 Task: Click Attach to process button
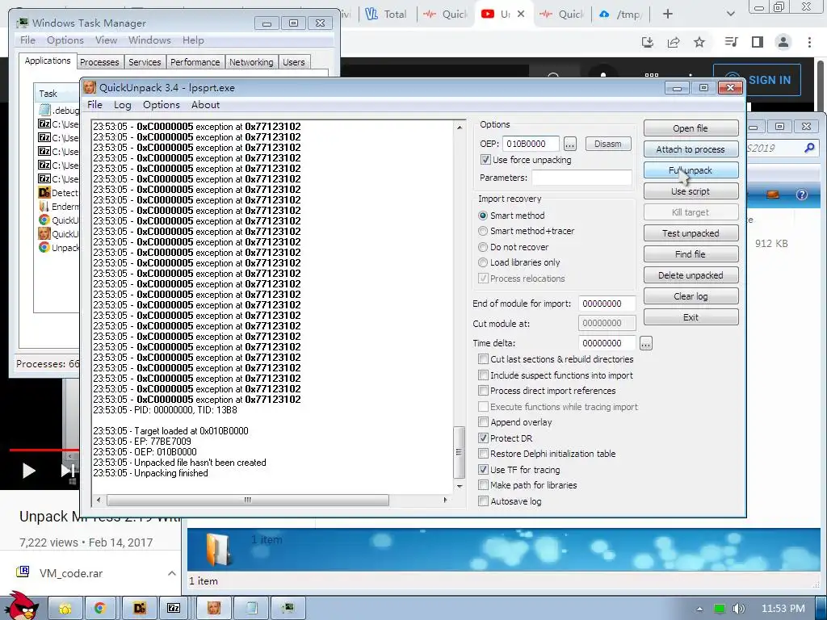coord(691,149)
